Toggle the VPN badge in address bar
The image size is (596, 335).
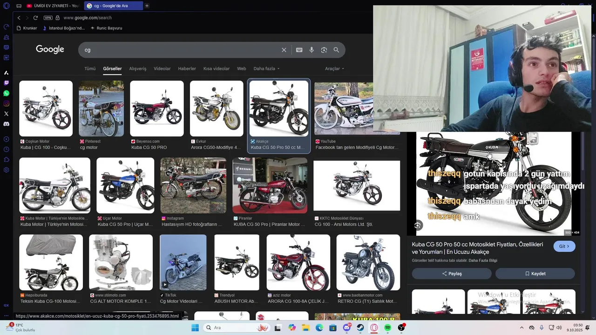[48, 18]
